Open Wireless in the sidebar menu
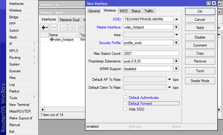 (x=22, y=10)
